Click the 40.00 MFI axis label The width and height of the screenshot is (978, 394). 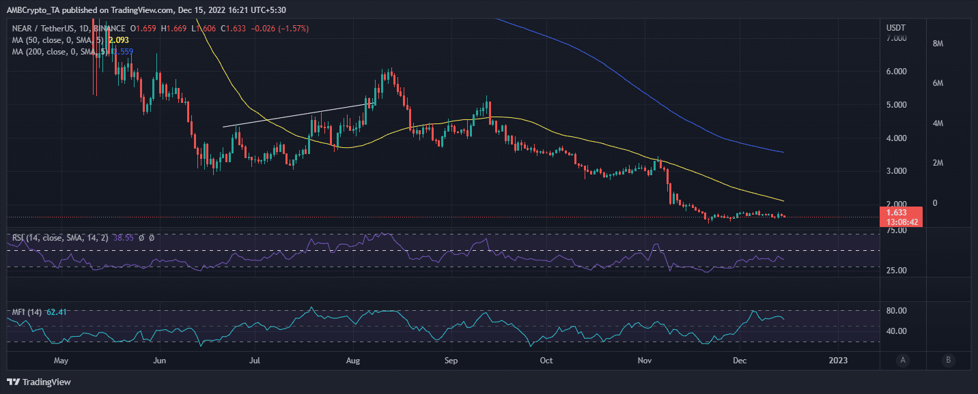click(897, 331)
